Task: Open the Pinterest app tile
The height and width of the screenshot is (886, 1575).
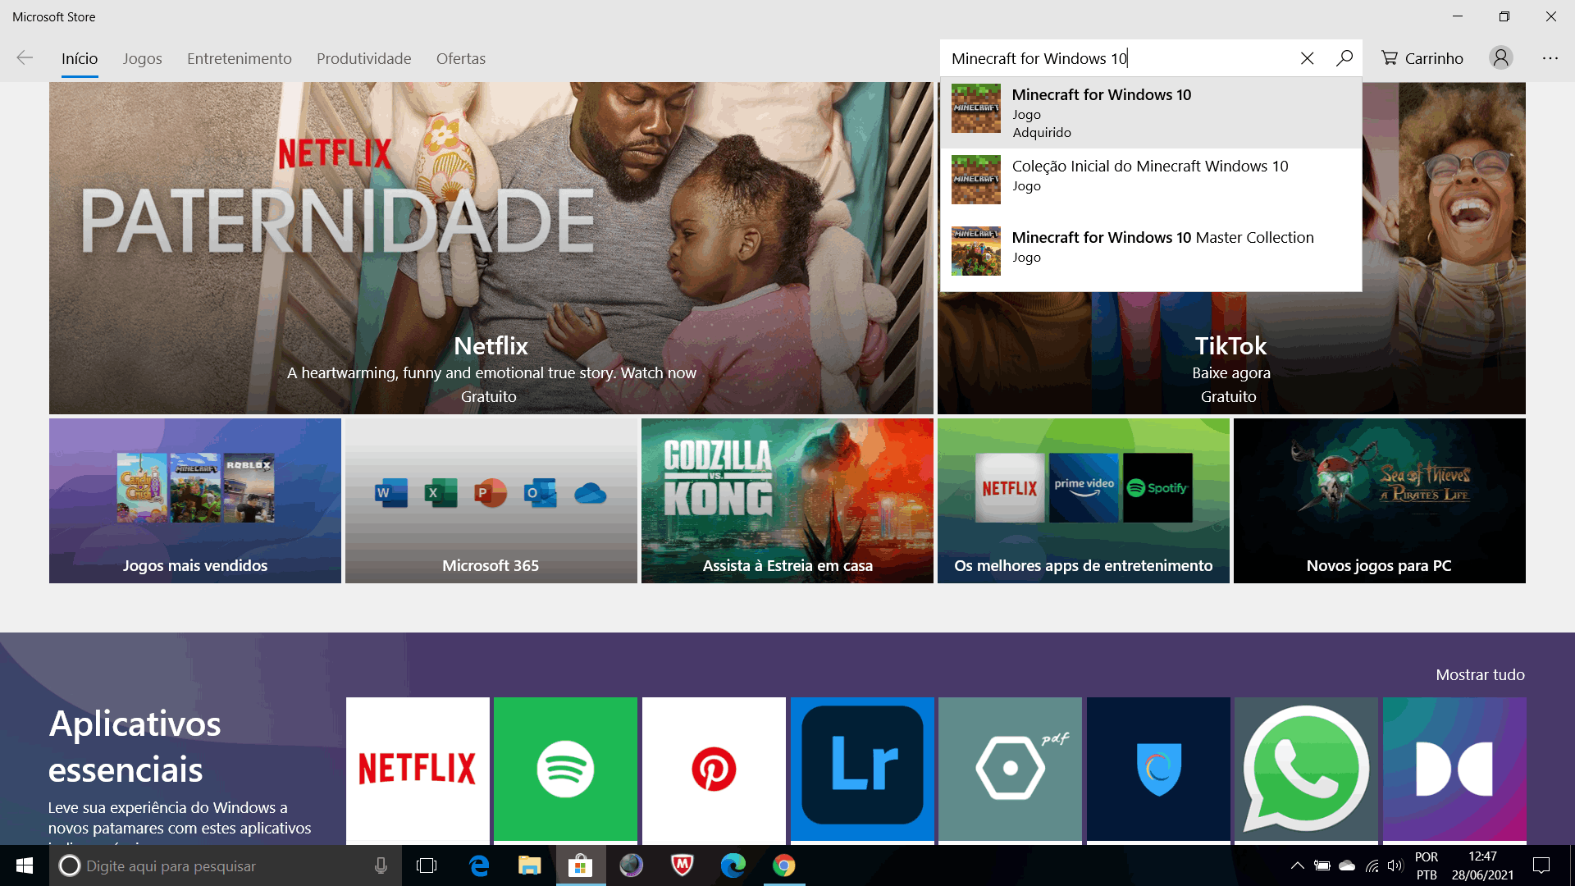Action: pyautogui.click(x=714, y=770)
